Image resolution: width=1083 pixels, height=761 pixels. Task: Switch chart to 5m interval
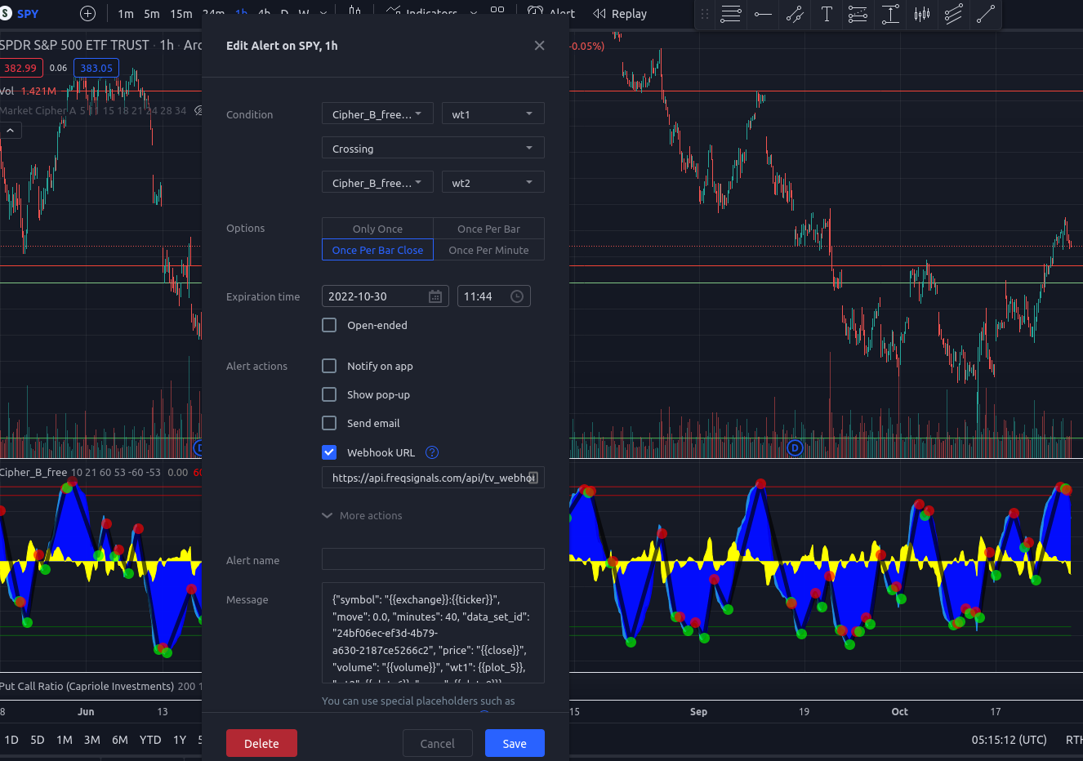click(x=152, y=14)
